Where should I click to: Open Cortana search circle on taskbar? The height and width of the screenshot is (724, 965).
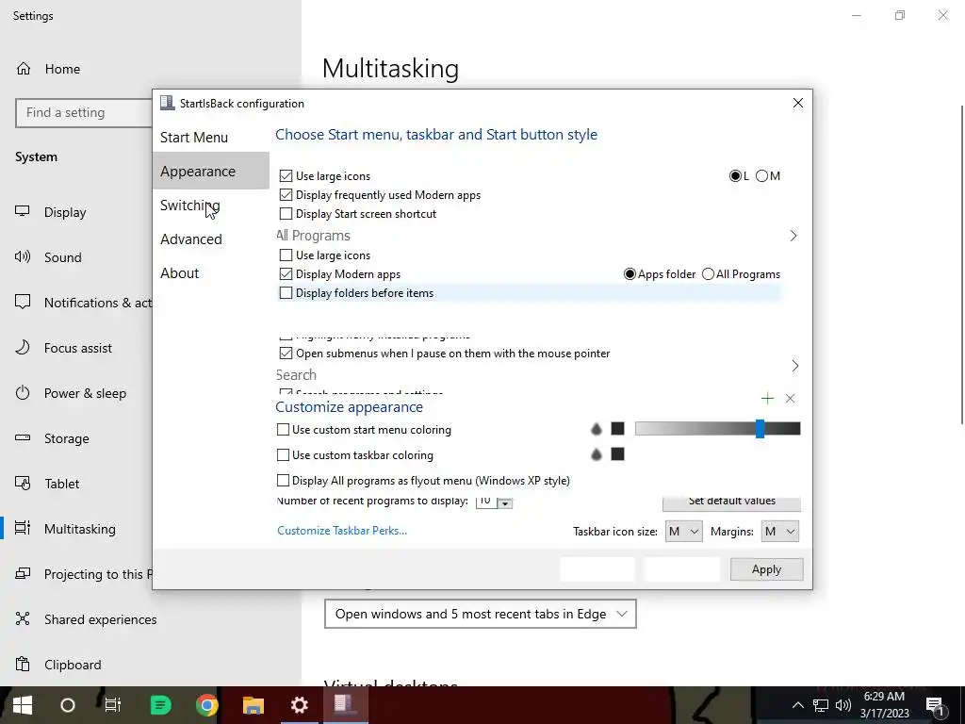68,705
